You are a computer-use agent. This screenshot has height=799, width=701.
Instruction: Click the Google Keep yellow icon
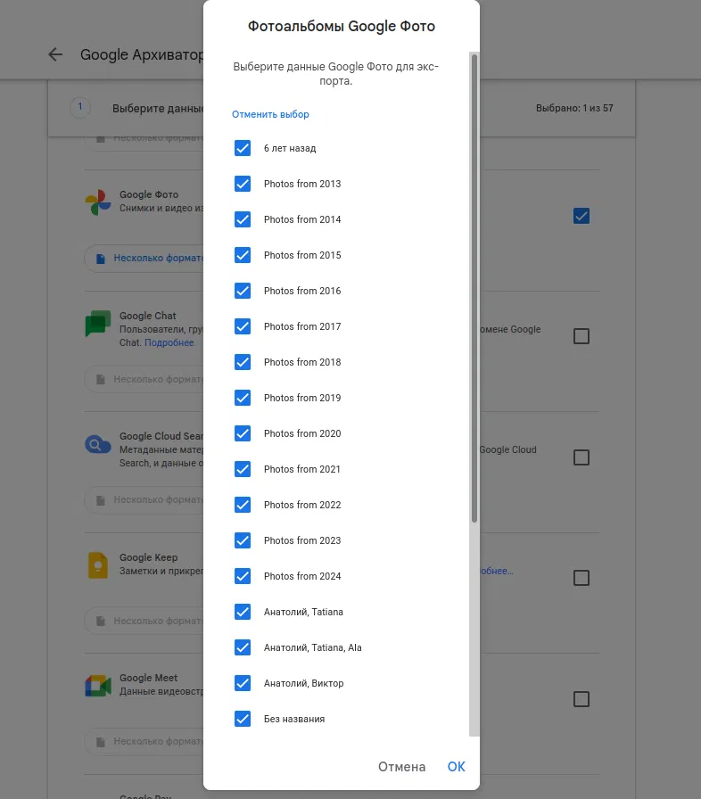98,565
